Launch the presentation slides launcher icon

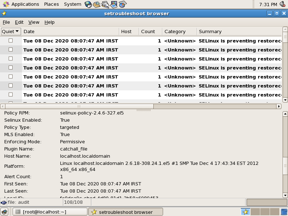click(114, 4)
